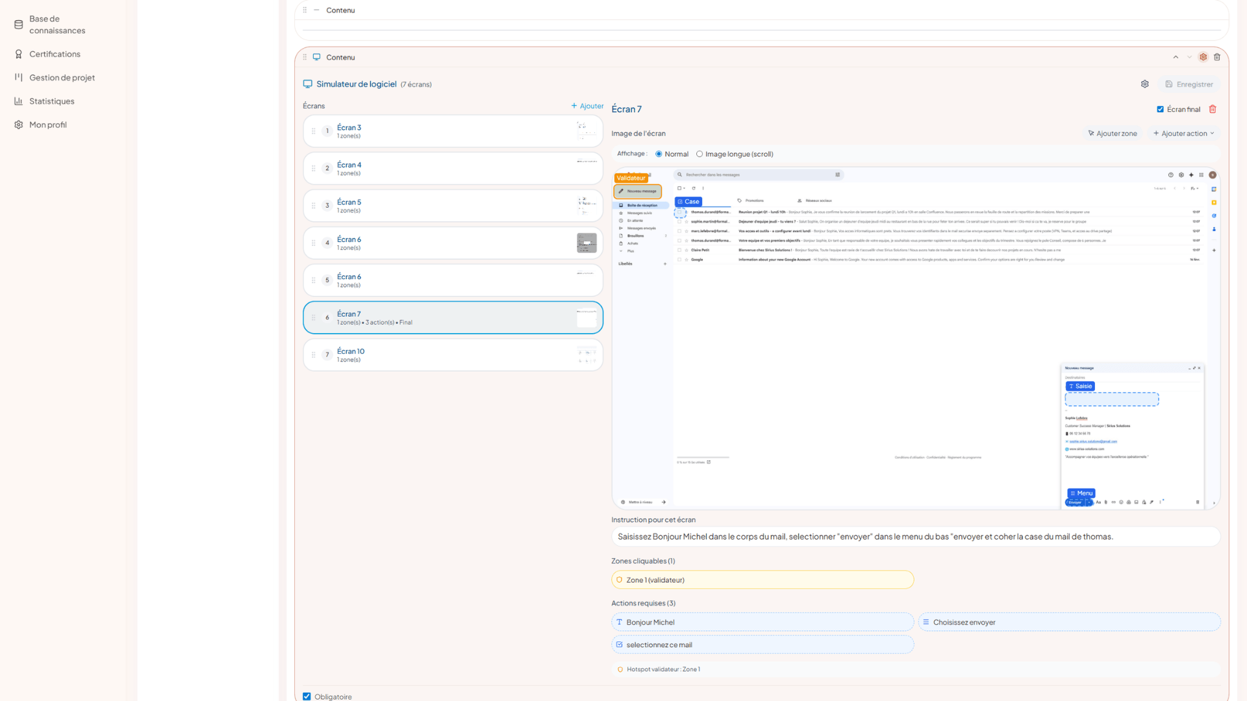The height and width of the screenshot is (701, 1247).
Task: Move Contenu block up with chevron
Action: (1176, 57)
